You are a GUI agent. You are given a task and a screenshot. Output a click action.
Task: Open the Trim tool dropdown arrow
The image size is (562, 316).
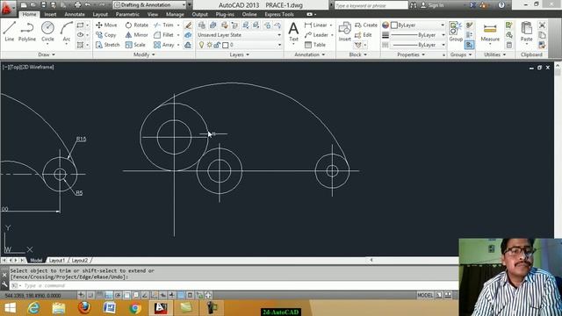178,25
